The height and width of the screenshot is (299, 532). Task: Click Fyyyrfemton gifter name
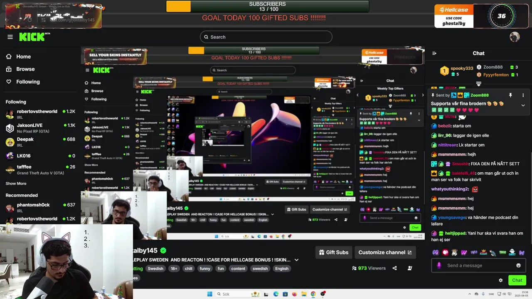(x=495, y=75)
